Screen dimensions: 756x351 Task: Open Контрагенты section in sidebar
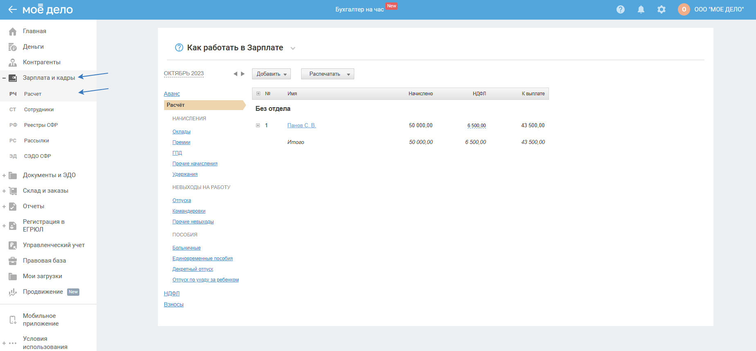click(x=41, y=62)
